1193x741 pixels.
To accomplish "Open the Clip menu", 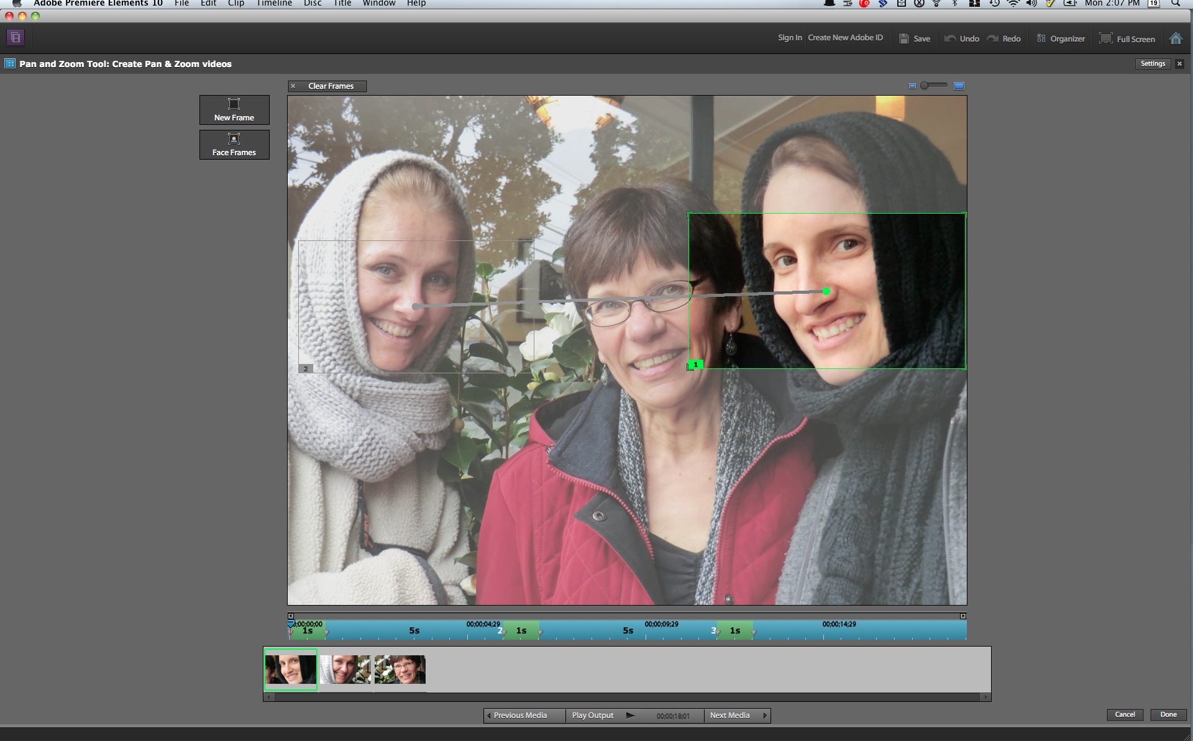I will click(235, 4).
